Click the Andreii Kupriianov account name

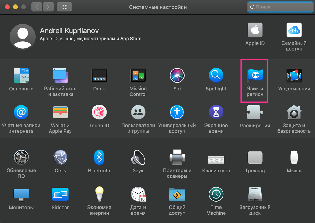[69, 31]
